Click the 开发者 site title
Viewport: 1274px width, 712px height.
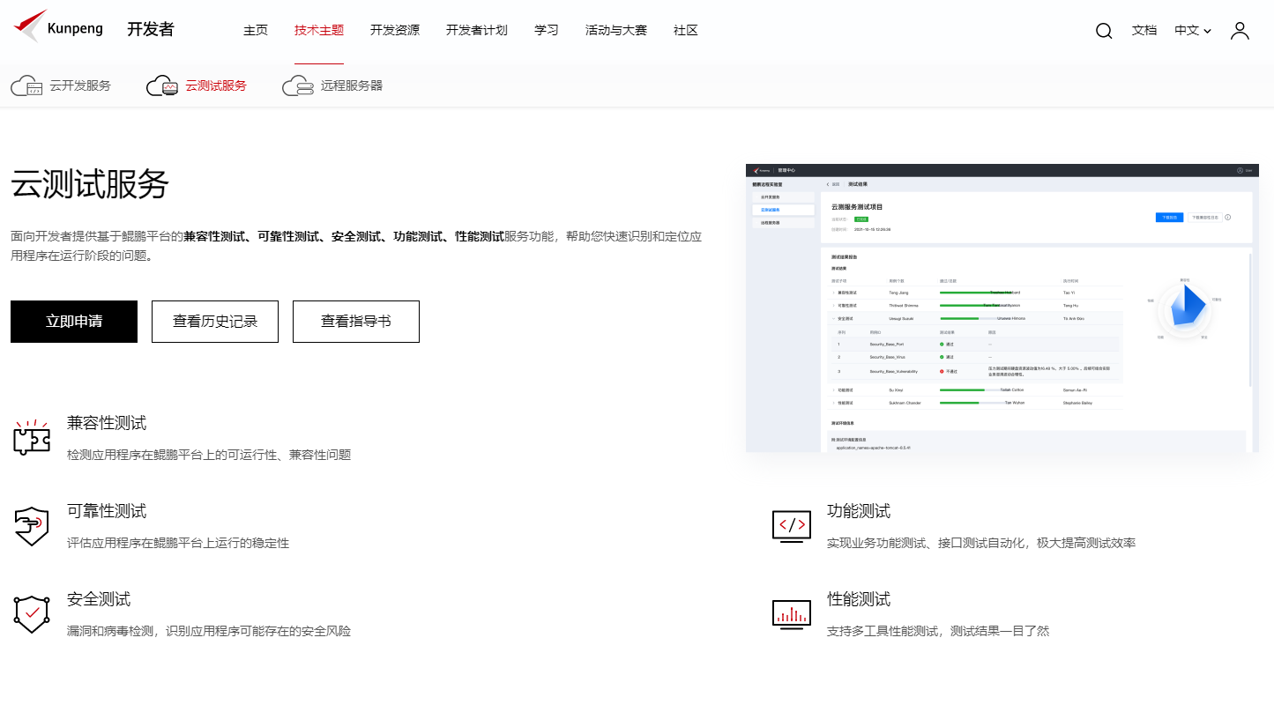[151, 30]
